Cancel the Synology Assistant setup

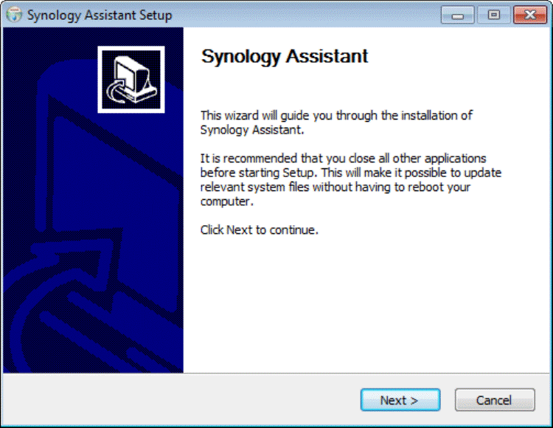coord(494,400)
